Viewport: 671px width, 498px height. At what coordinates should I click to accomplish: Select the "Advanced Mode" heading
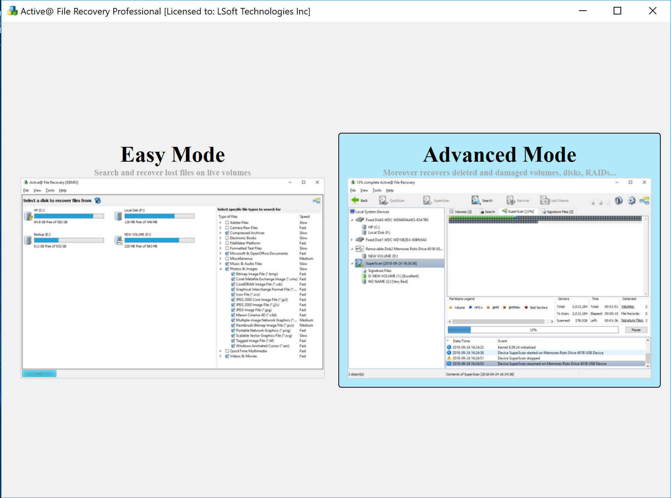[500, 155]
